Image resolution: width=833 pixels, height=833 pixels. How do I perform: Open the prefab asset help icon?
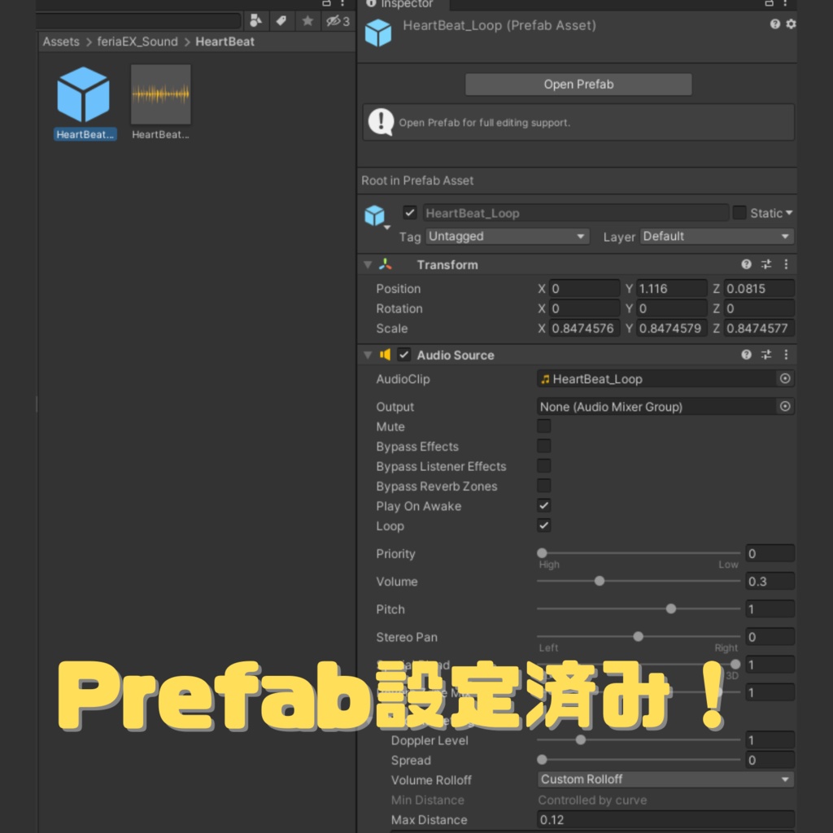[774, 24]
